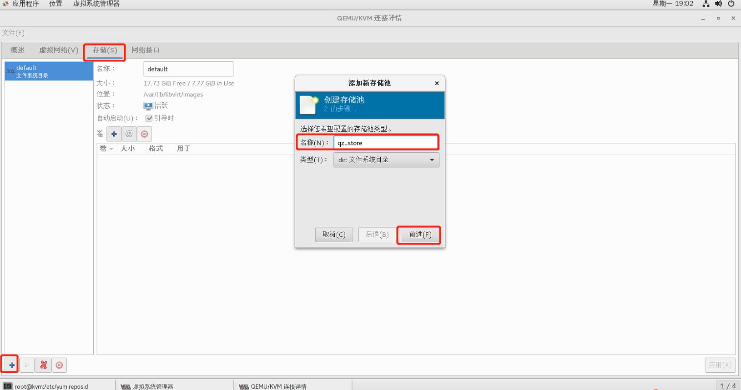Open the power menu icon
This screenshot has width=741, height=390.
pos(731,4)
